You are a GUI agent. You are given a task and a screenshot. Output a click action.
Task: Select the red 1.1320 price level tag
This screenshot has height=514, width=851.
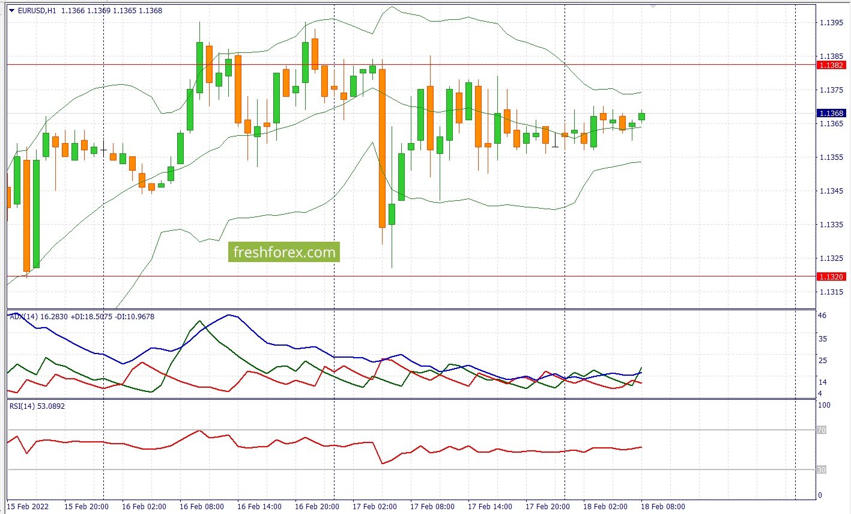point(831,277)
